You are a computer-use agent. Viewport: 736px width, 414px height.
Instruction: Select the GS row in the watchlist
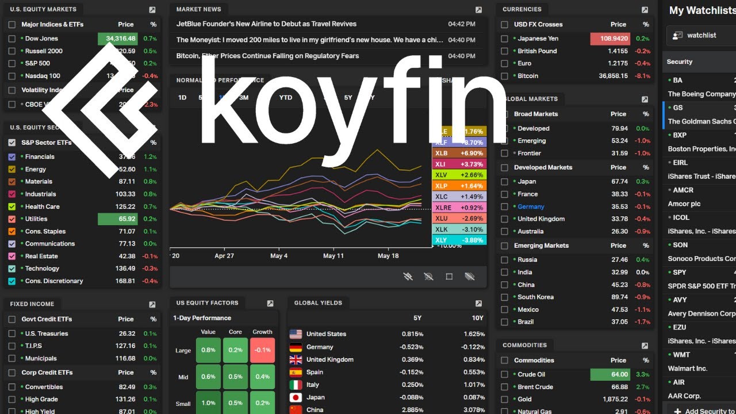pyautogui.click(x=700, y=114)
